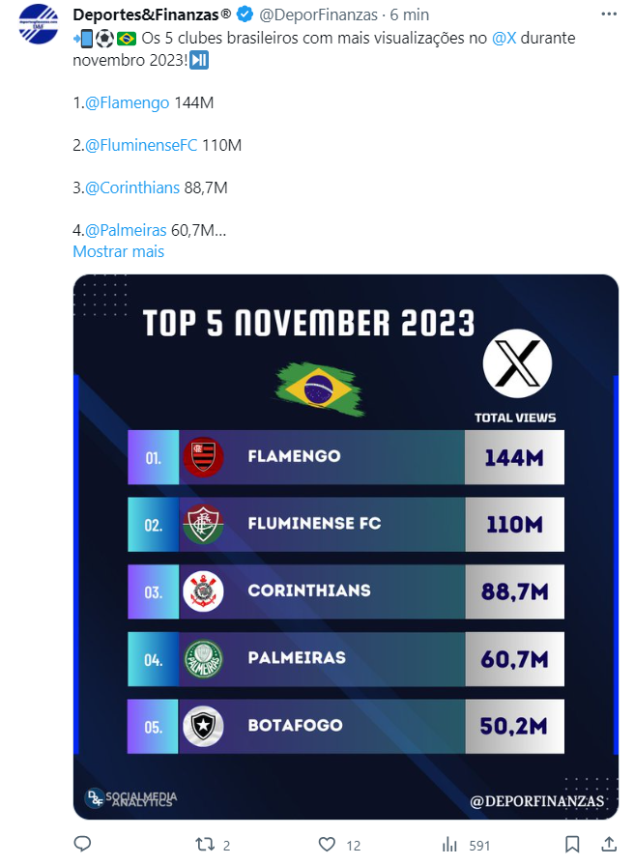Expand tweet text with Mostrar mais
This screenshot has height=865, width=634.
click(119, 251)
